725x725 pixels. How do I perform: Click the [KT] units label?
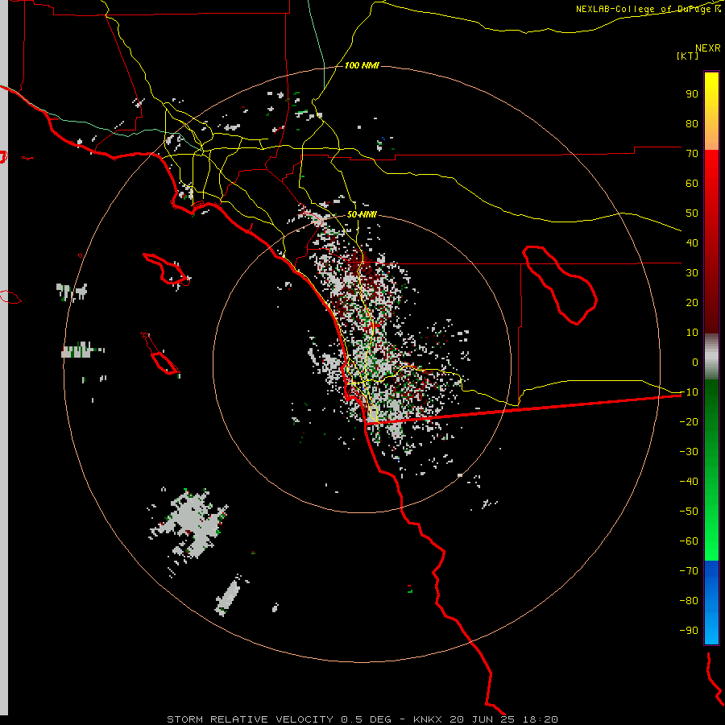[687, 56]
